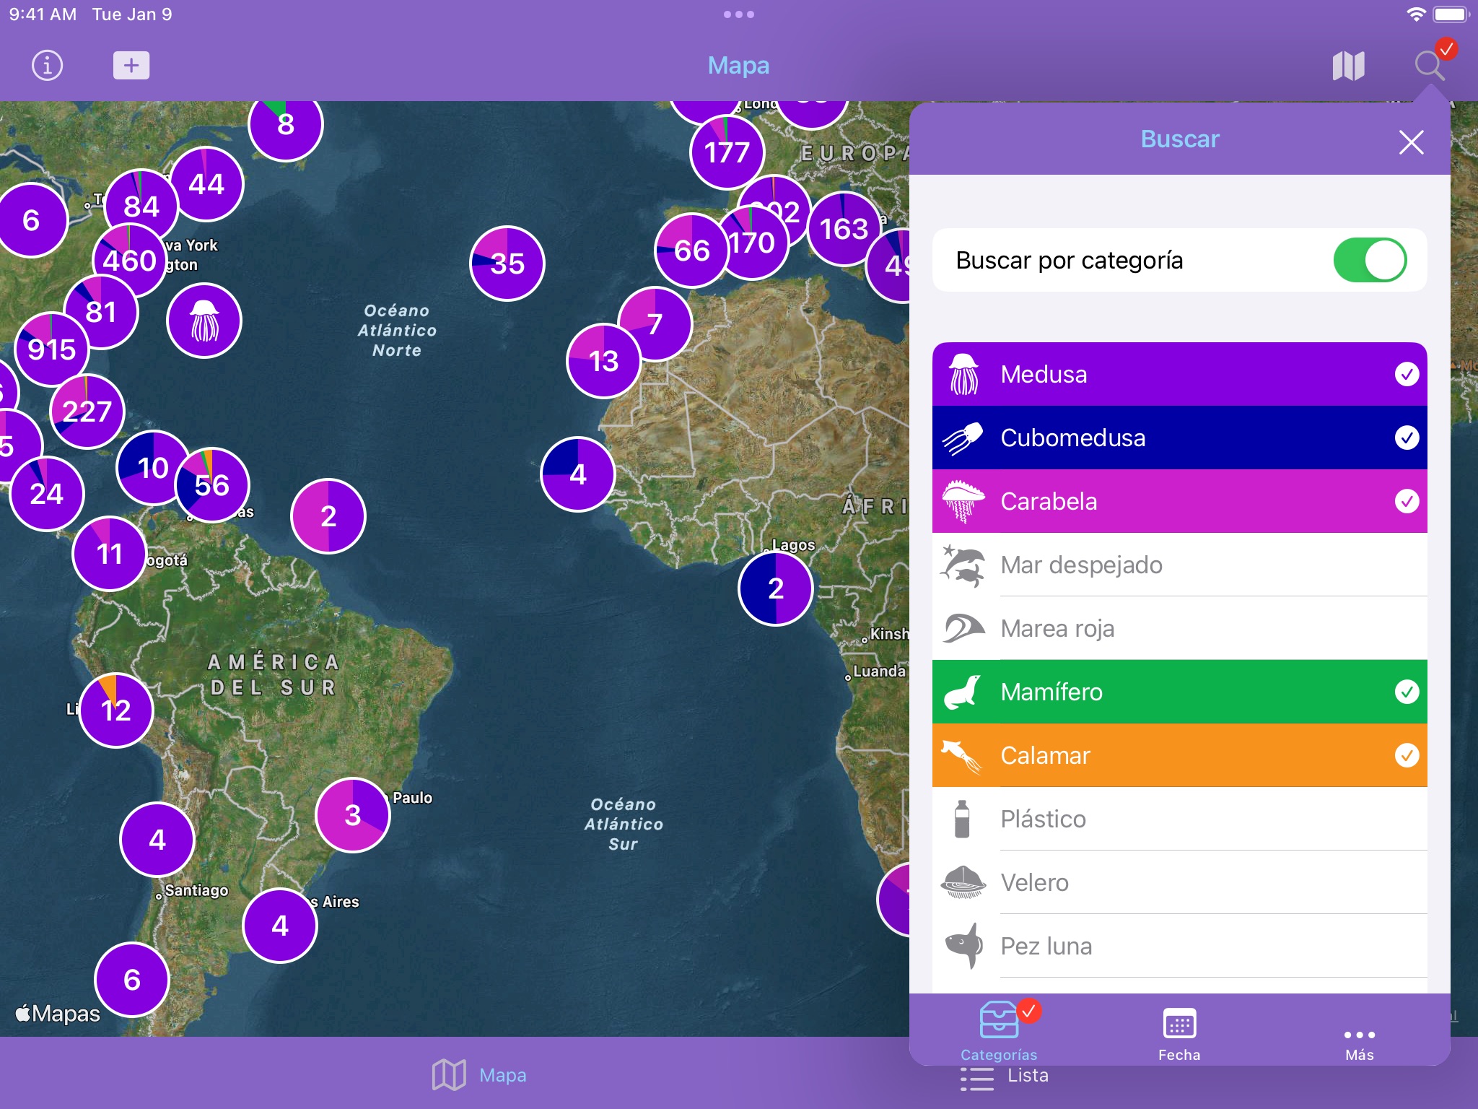1478x1109 pixels.
Task: Tap the add sighting plus button
Action: coord(131,66)
